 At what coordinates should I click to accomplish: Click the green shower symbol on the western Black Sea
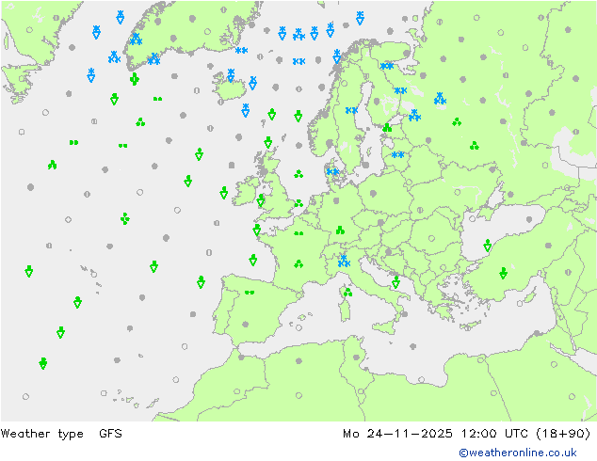pos(488,246)
